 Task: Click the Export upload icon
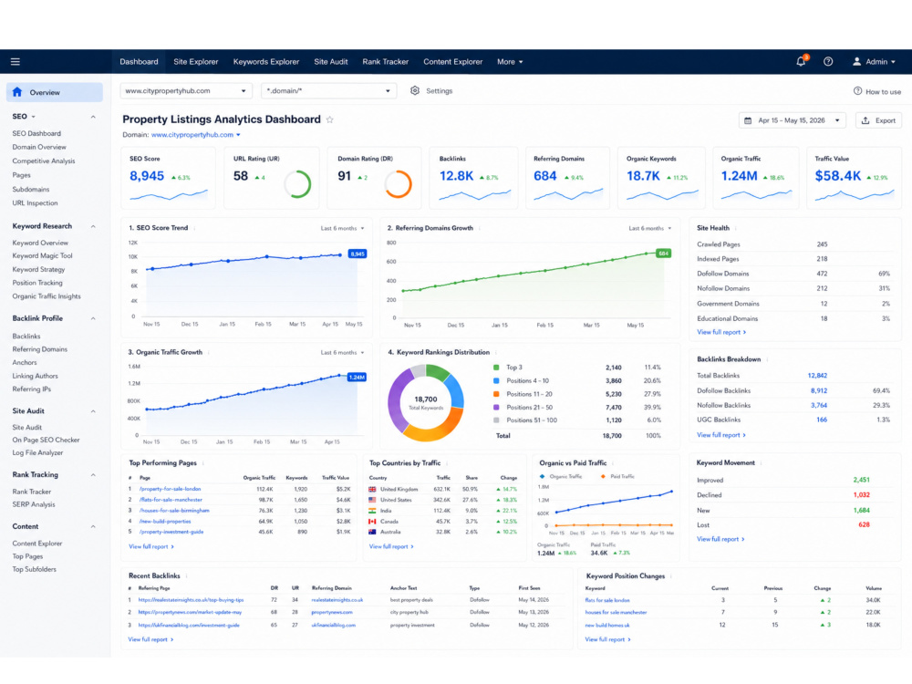pos(865,120)
